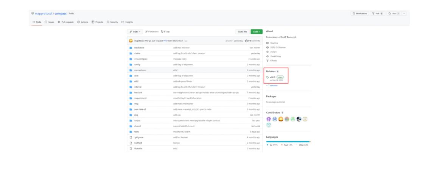The height and width of the screenshot is (173, 426).
Task: Click mapdev33 avatar in commit header
Action: 131,41
